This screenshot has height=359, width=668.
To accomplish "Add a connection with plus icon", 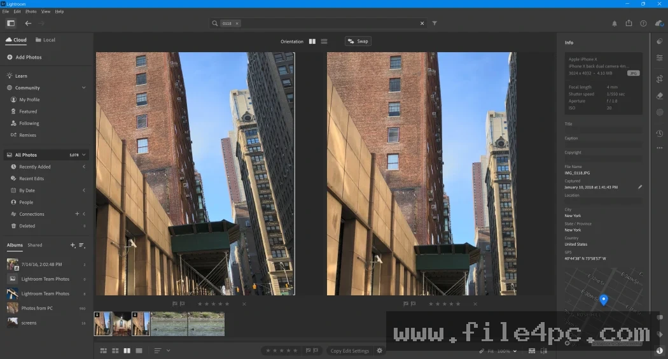I will point(77,214).
